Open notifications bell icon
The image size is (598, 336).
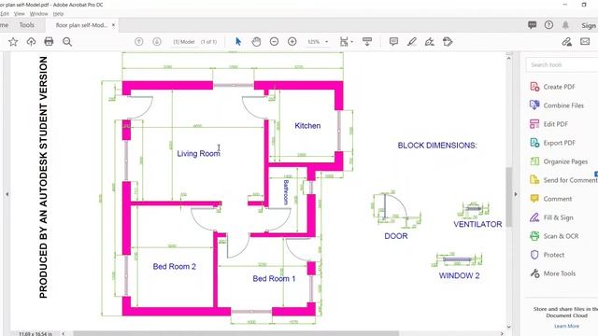(565, 25)
